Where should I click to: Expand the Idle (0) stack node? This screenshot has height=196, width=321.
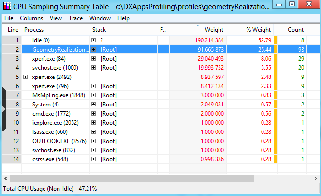click(94, 40)
